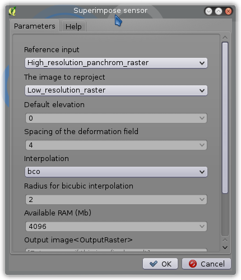The width and height of the screenshot is (241, 280).
Task: Click the maximize window round button
Action: click(219, 11)
